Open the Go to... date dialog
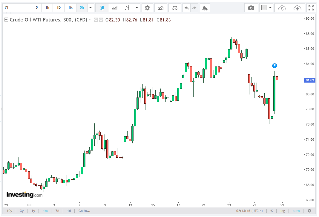The width and height of the screenshot is (319, 217). point(84,211)
